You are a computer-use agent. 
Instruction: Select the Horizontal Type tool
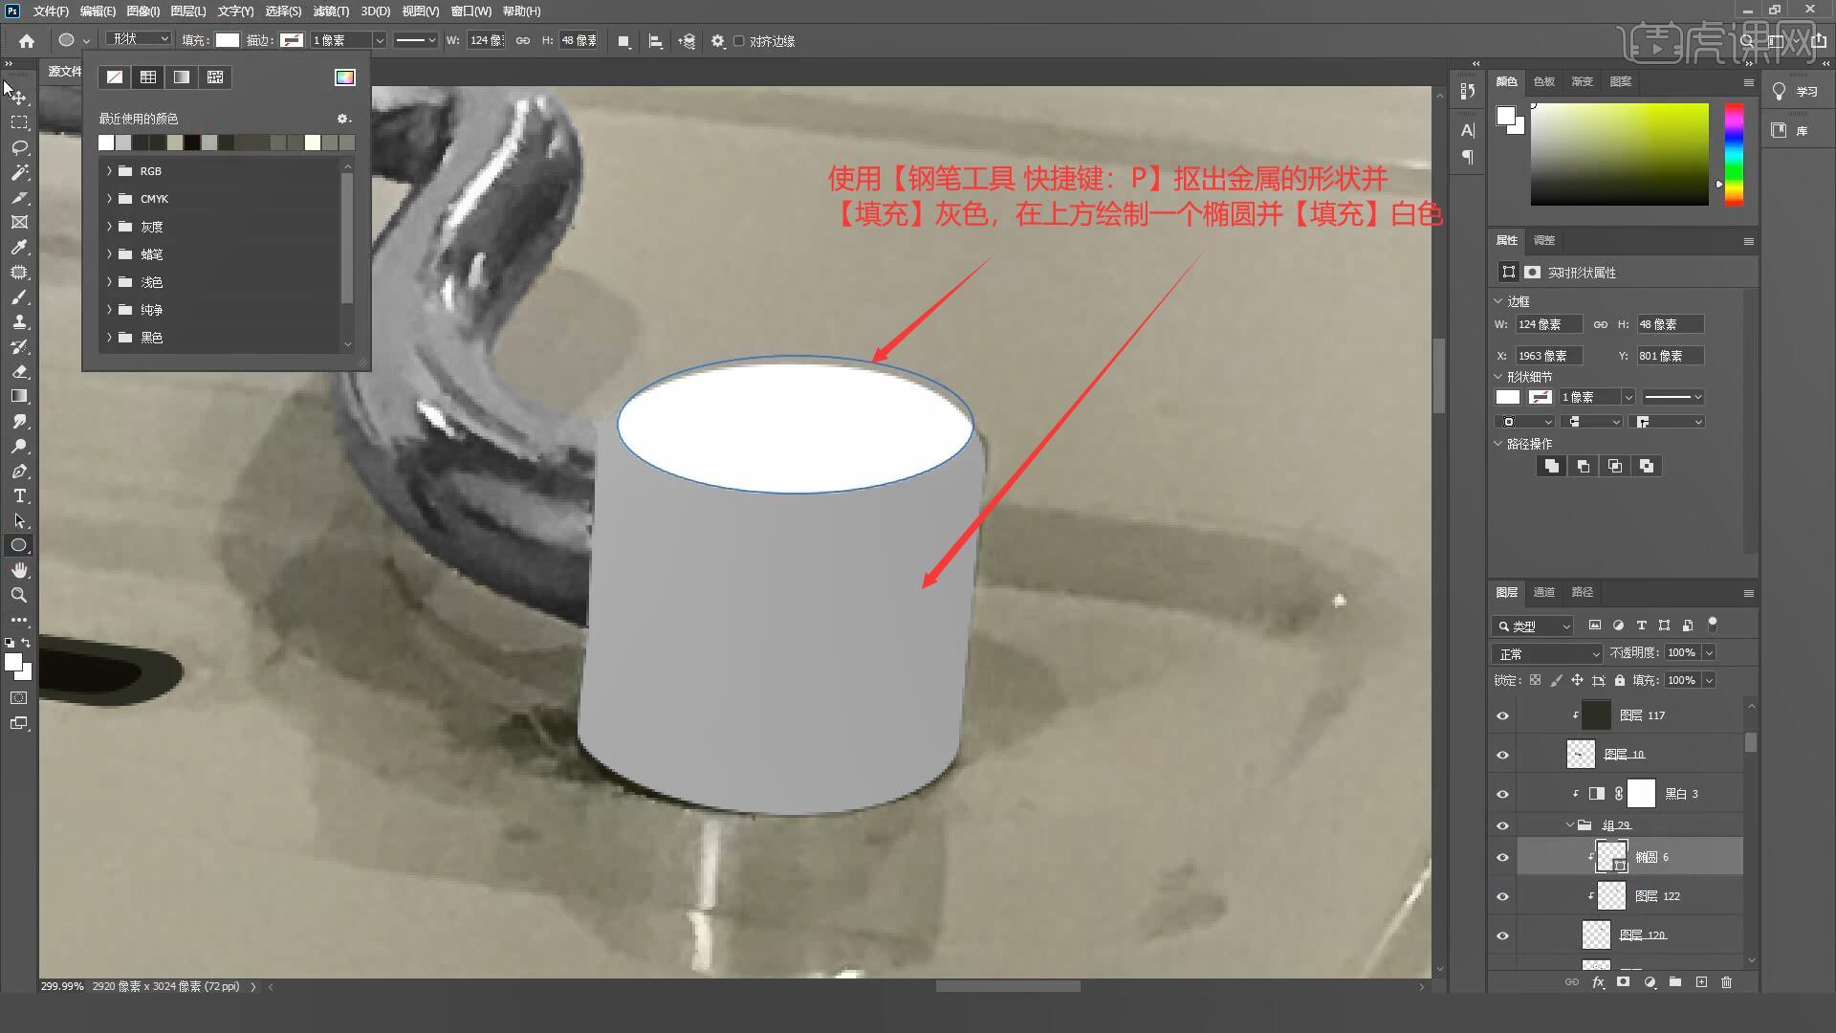pyautogui.click(x=19, y=496)
